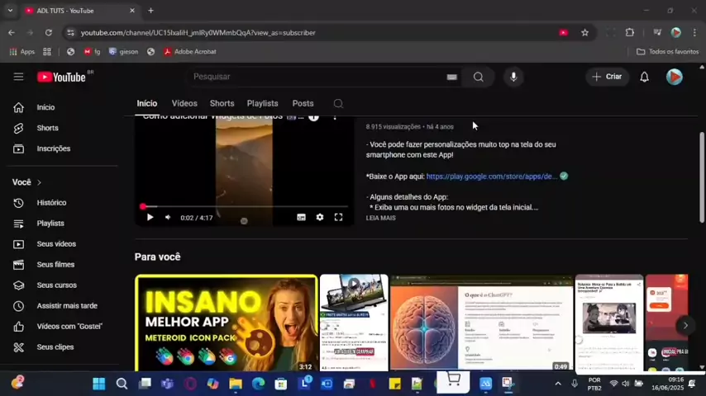
Task: Click the video progress bar
Action: coord(244,206)
